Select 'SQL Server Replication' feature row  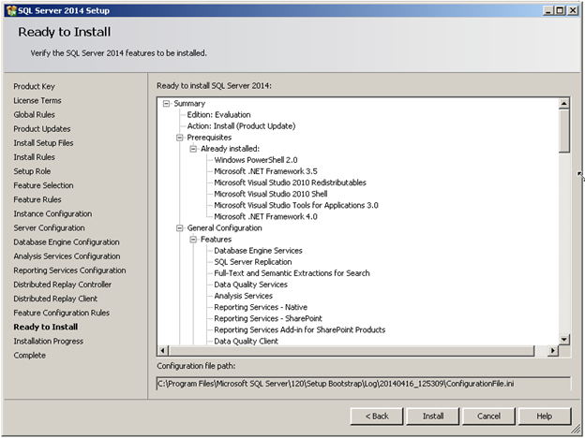253,262
